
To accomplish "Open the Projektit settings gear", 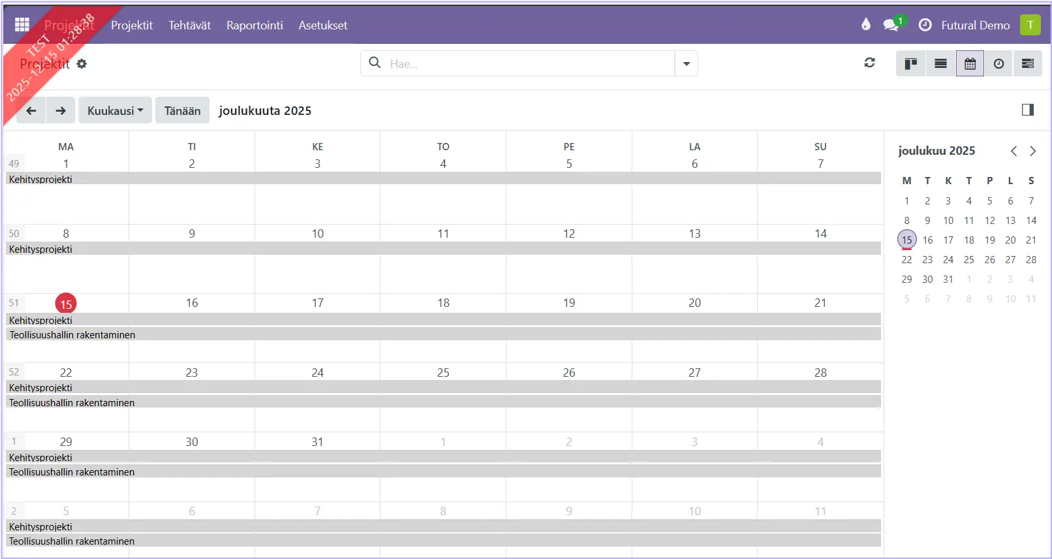I will (x=82, y=64).
